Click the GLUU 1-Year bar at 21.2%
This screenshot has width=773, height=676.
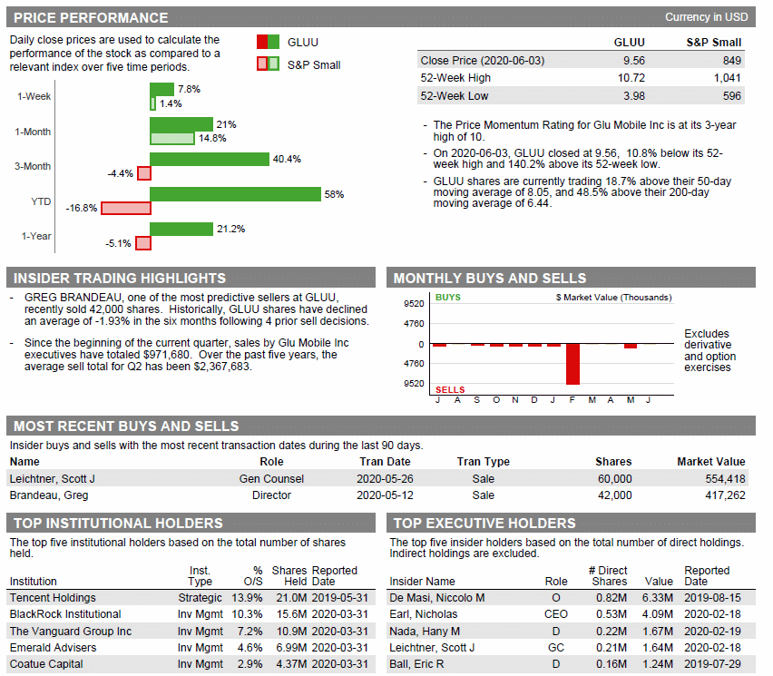(x=181, y=229)
